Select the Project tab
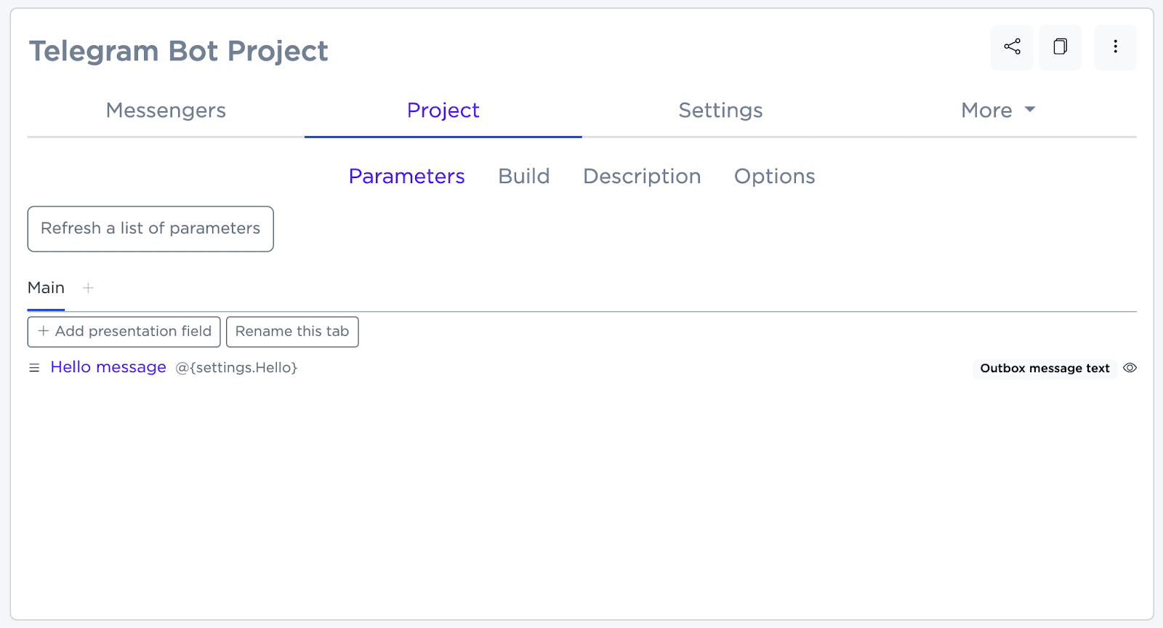Image resolution: width=1163 pixels, height=628 pixels. [x=443, y=110]
